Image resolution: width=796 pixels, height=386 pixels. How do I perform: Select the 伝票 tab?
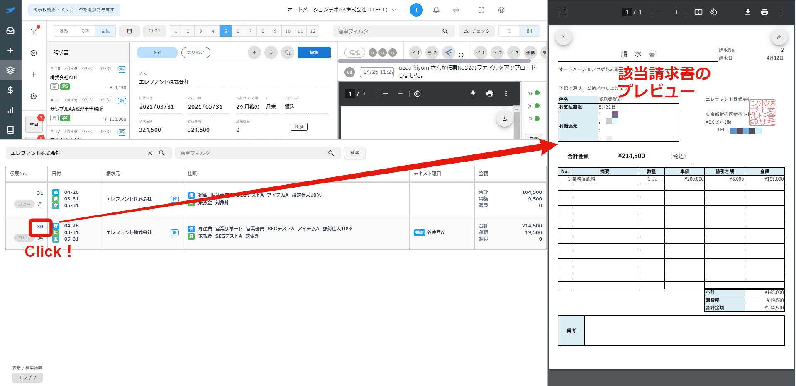coord(85,31)
